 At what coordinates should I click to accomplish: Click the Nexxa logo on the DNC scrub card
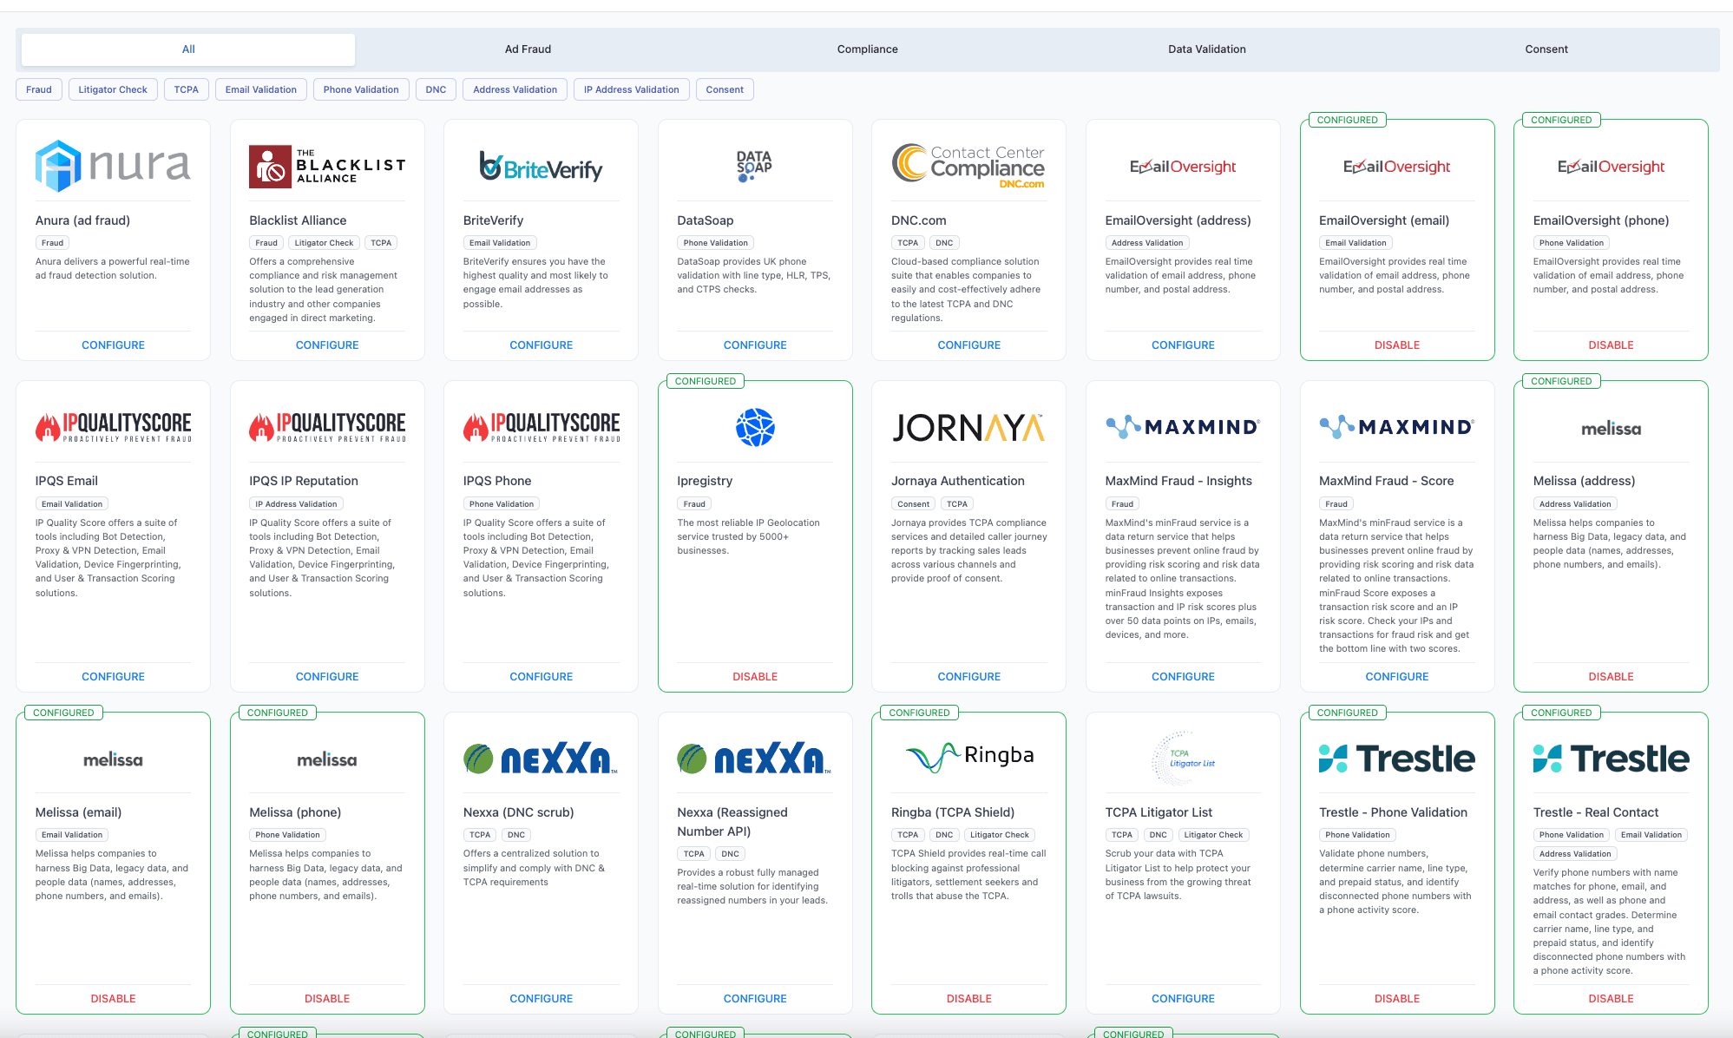(541, 759)
